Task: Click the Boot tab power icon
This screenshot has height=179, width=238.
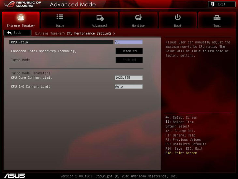Action: pyautogui.click(x=178, y=17)
